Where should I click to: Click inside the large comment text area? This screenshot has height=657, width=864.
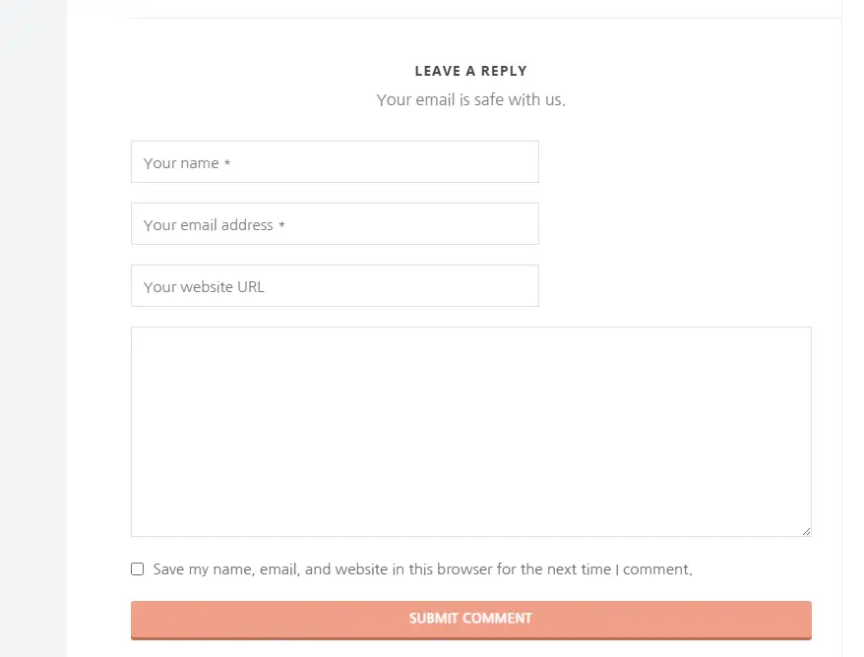[x=471, y=432]
